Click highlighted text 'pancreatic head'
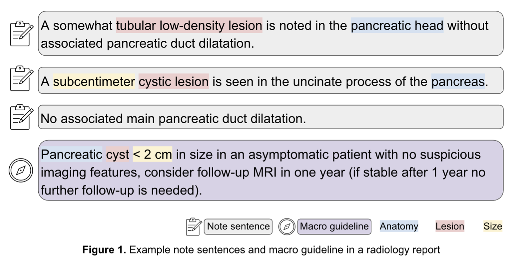The image size is (511, 267). (397, 26)
